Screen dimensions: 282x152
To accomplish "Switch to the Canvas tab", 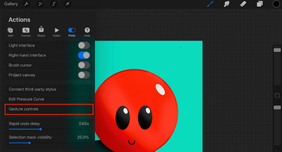I will coord(26,32).
